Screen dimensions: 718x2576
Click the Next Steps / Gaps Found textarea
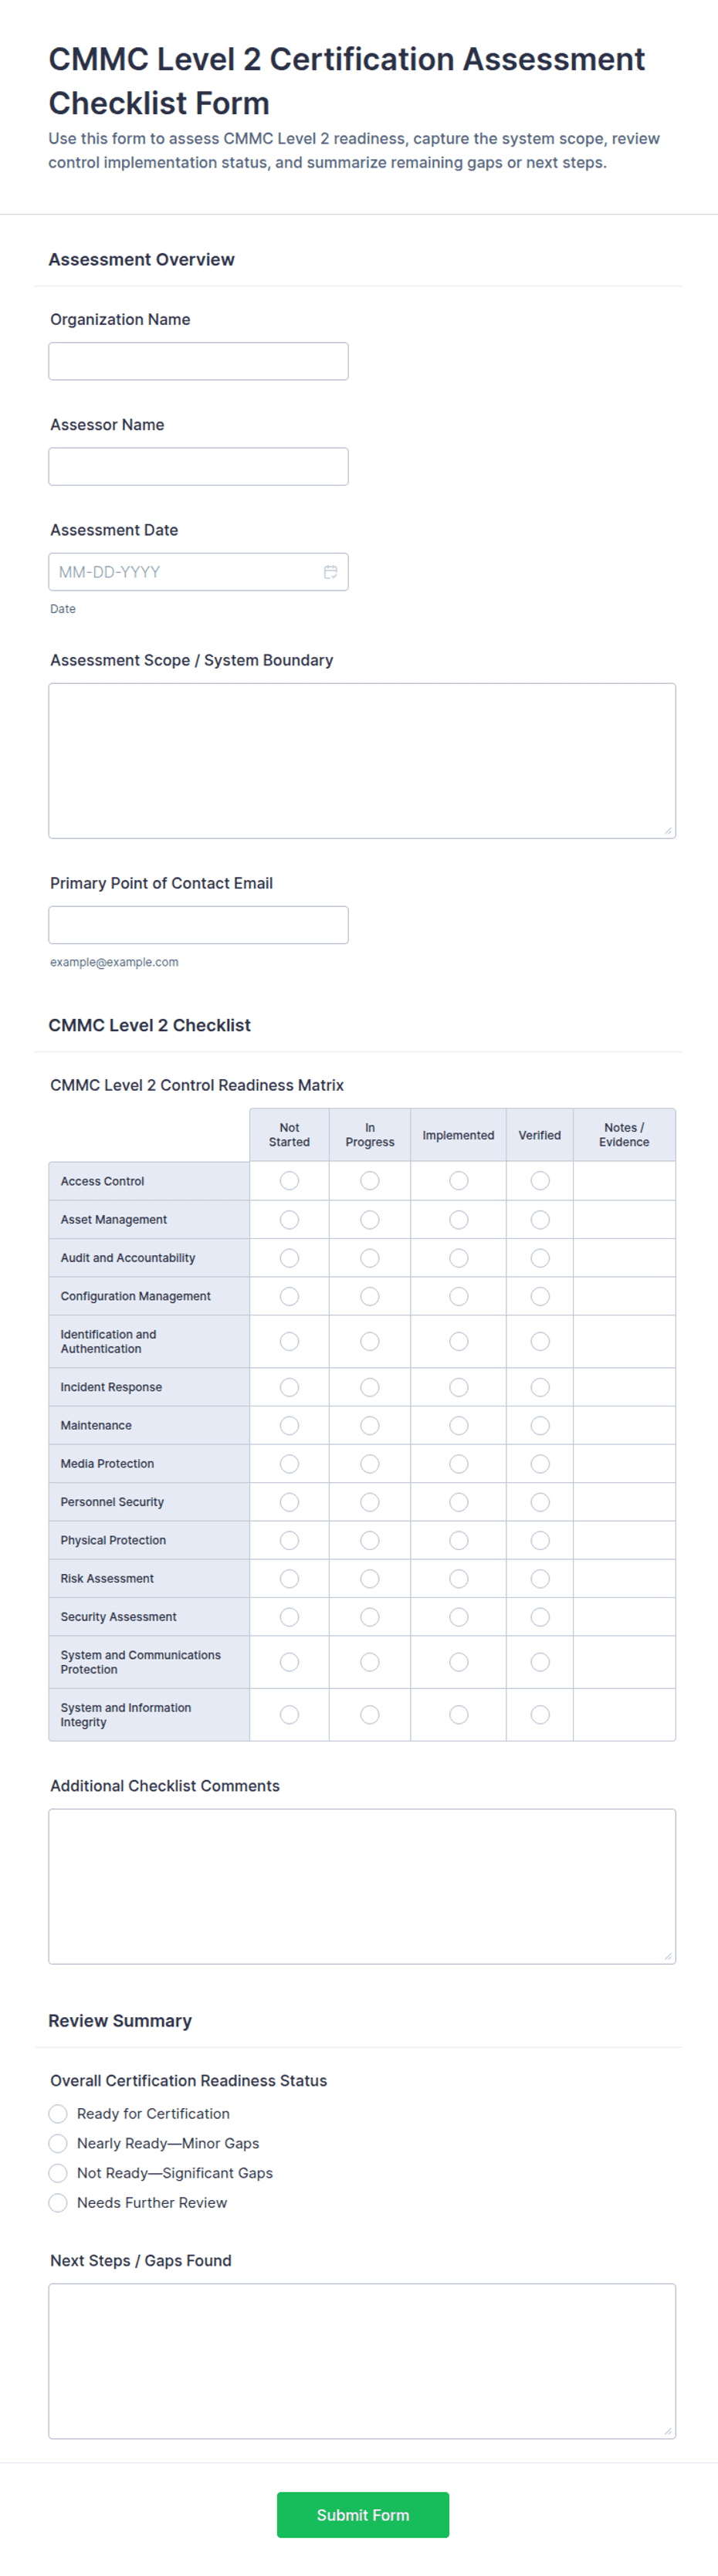[362, 2361]
